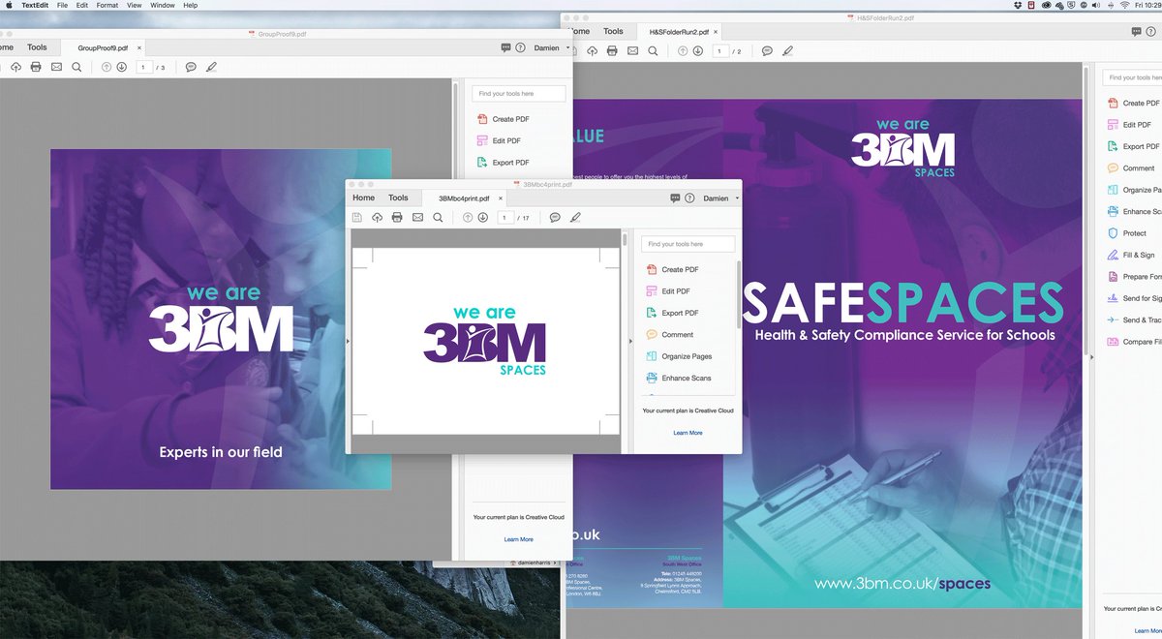Open notifications chat icon in 3BMbc4print.pdf window
1162x639 pixels.
point(675,198)
